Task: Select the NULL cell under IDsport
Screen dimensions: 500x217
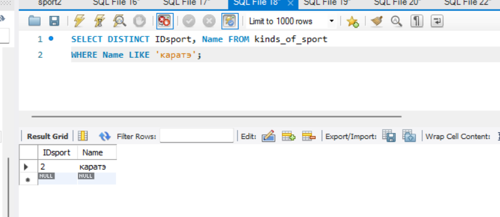Action: pyautogui.click(x=58, y=179)
